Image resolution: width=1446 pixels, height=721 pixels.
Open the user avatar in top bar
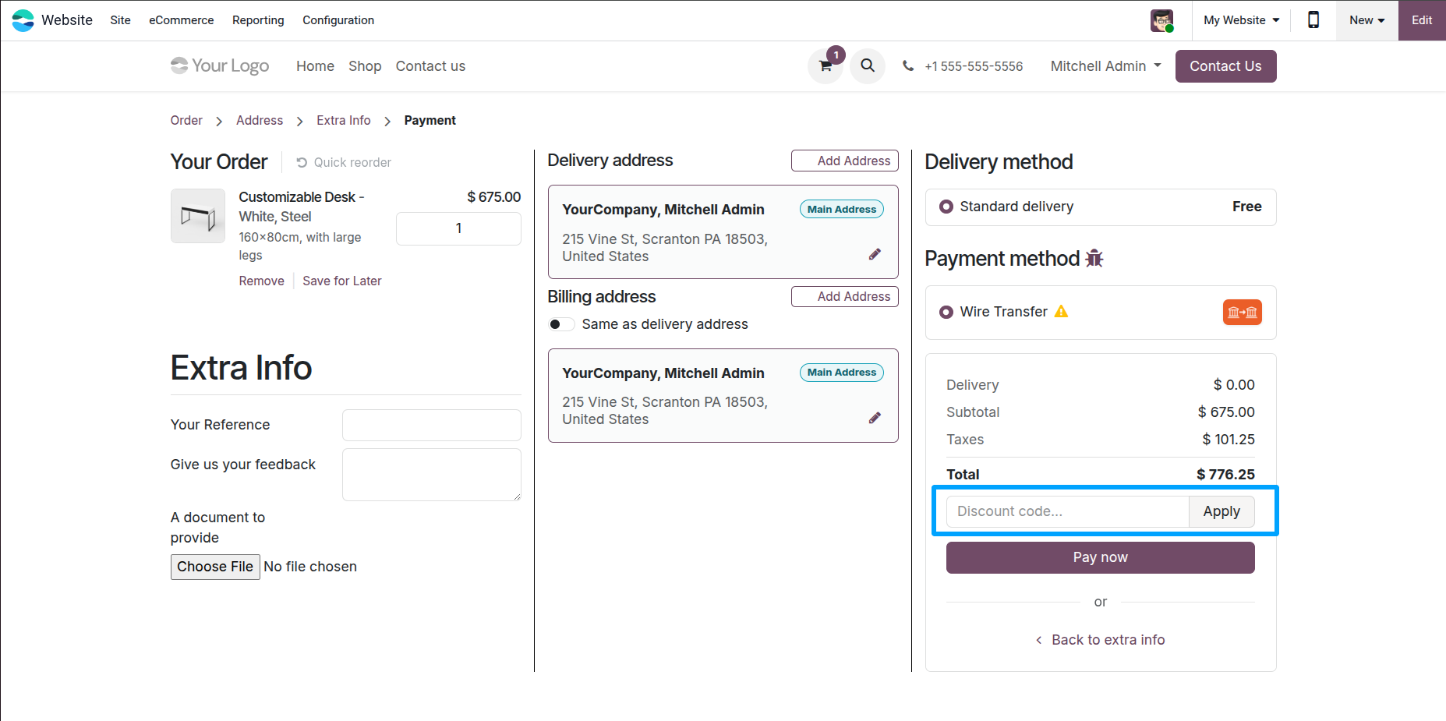[x=1161, y=20]
